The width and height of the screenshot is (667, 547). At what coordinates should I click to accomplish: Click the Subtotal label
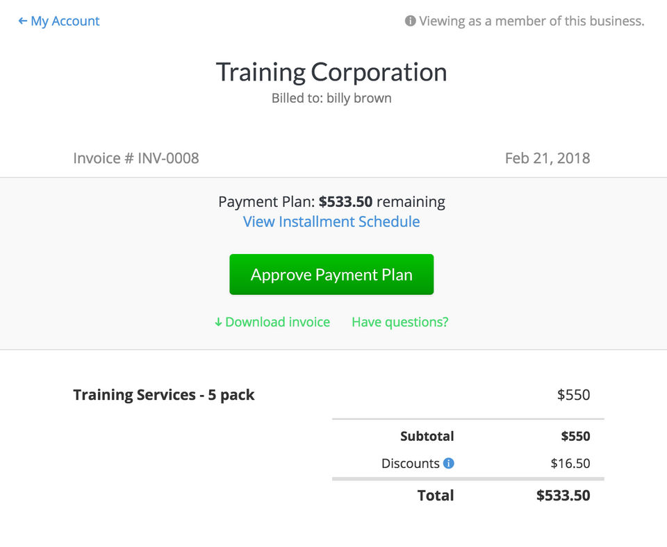(x=427, y=437)
